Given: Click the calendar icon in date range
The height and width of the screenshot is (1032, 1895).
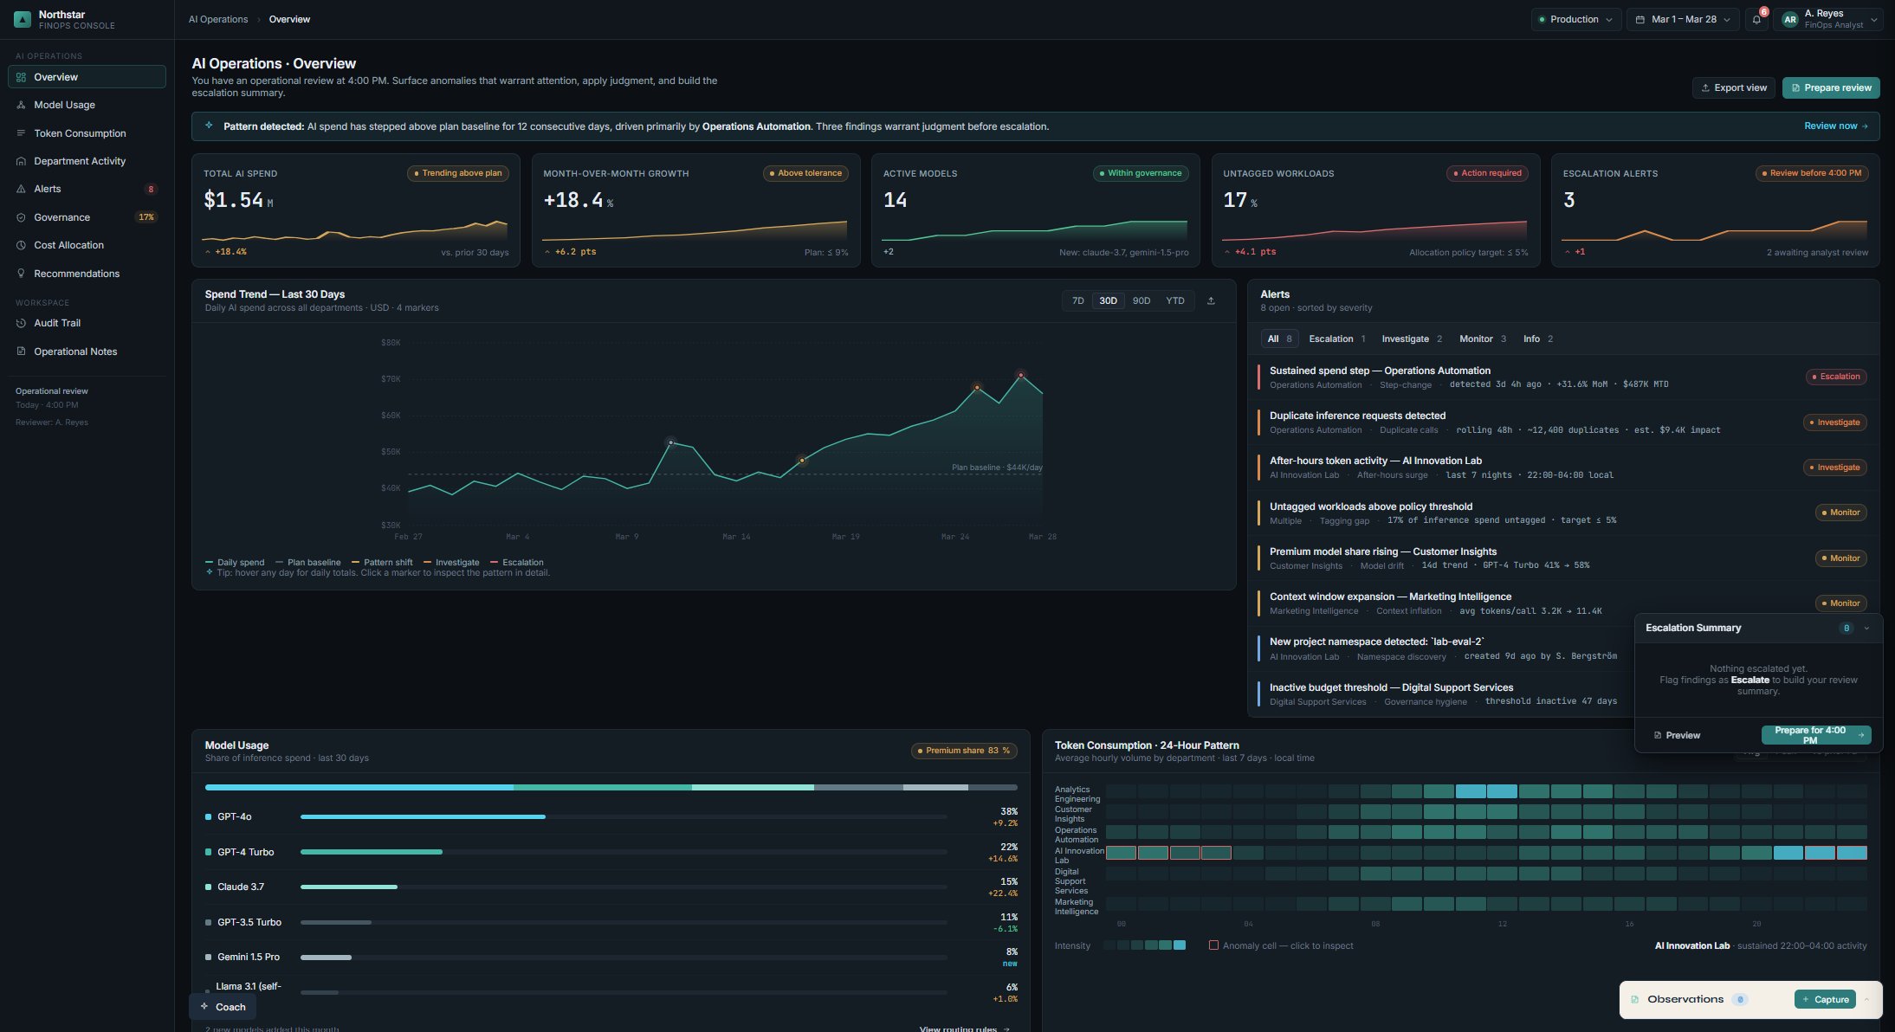Looking at the screenshot, I should click(1640, 19).
